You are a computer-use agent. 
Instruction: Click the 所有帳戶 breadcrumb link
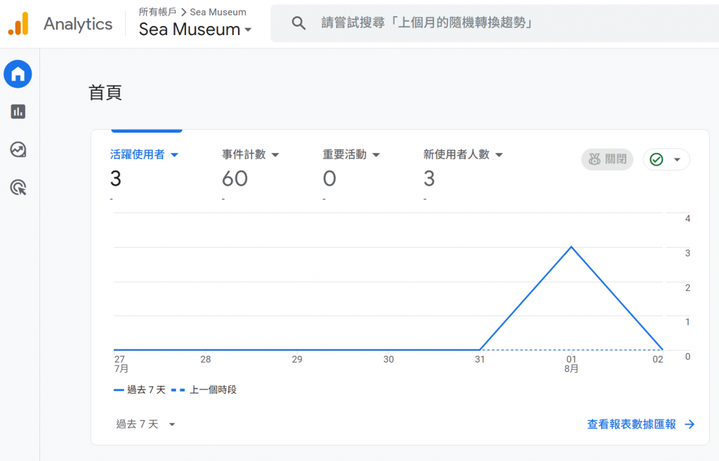(x=158, y=12)
